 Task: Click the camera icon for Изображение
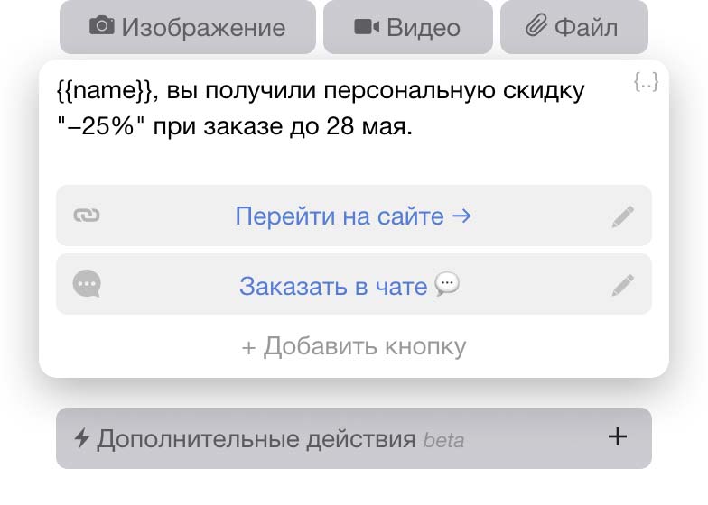[x=102, y=26]
